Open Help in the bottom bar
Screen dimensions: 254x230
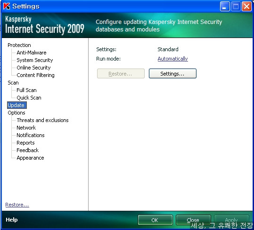click(12, 220)
